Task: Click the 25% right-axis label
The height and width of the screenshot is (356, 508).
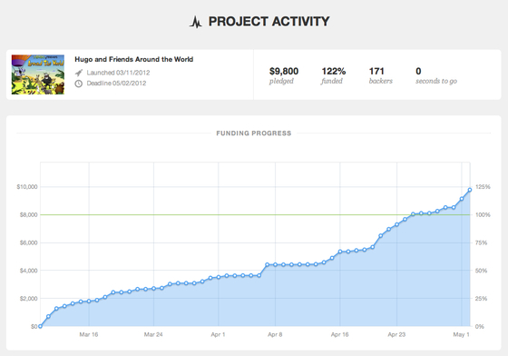Action: 481,299
